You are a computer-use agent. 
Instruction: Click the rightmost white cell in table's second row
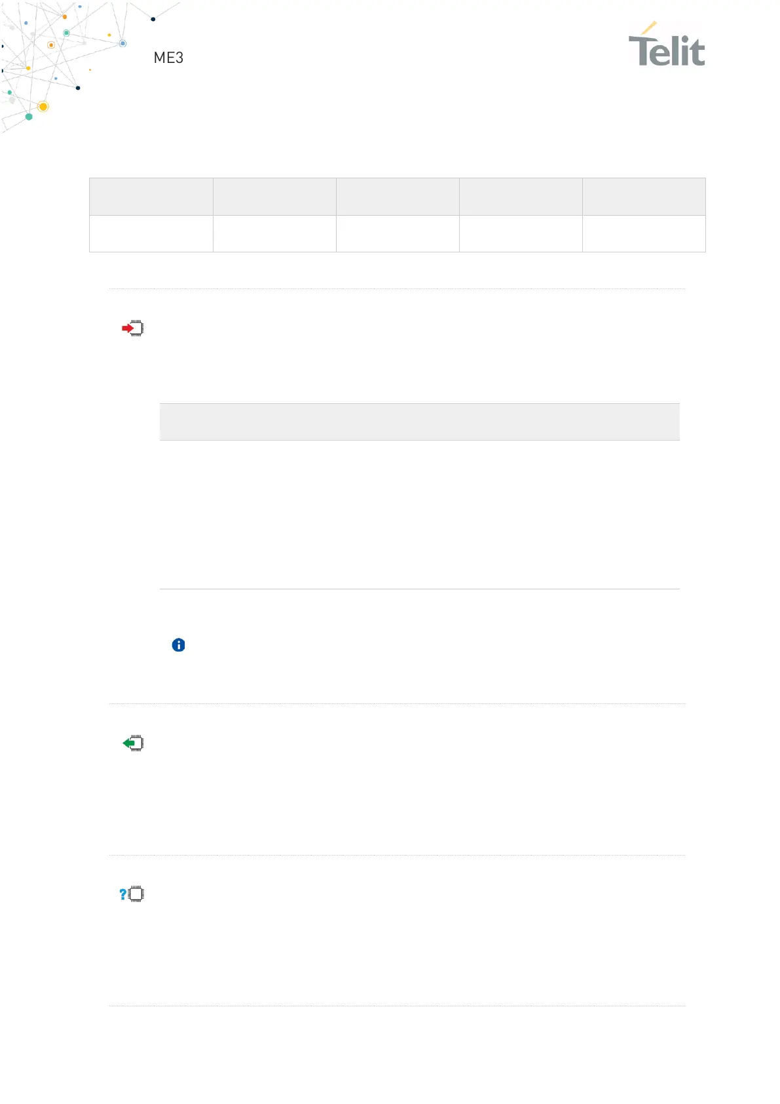(644, 234)
